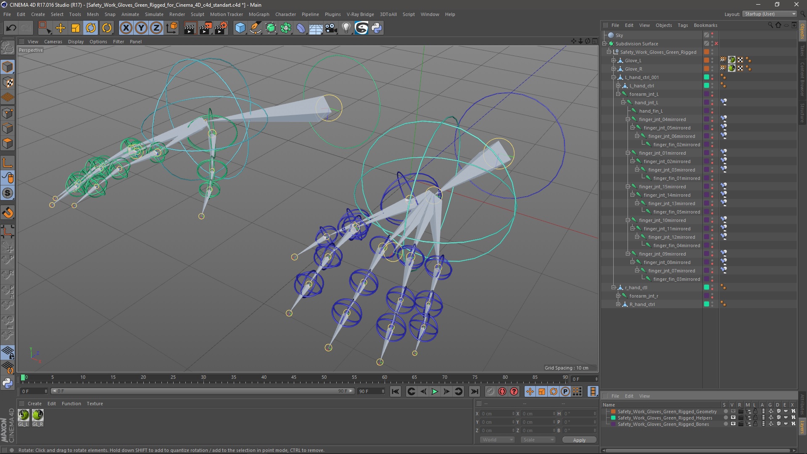Expand the Glove_L object

(613, 61)
